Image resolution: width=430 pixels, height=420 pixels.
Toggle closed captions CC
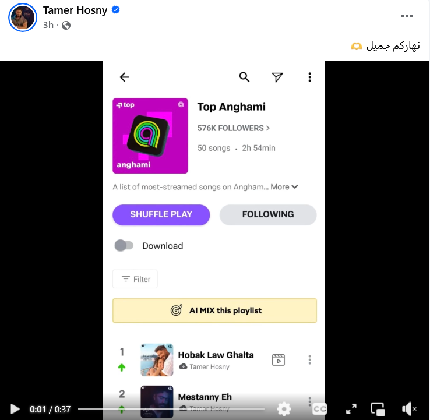319,409
